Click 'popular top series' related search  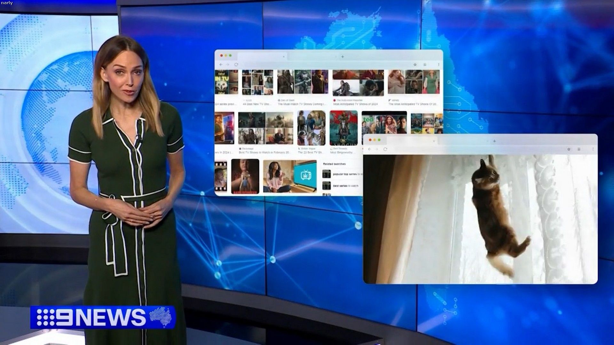click(345, 174)
